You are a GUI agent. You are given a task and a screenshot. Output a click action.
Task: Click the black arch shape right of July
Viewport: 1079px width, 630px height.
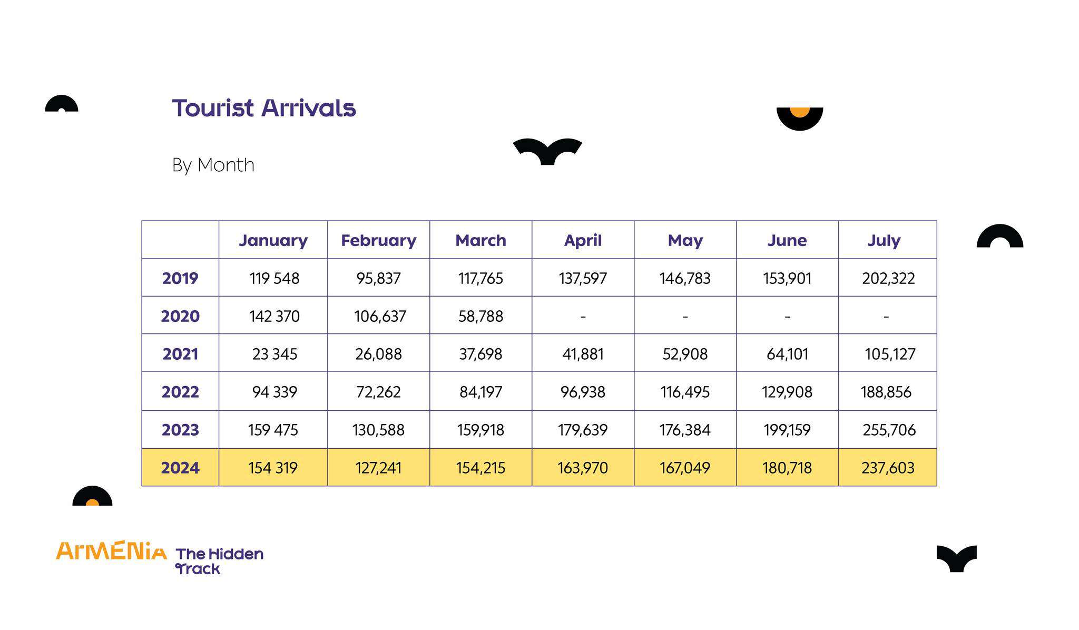pyautogui.click(x=1000, y=235)
